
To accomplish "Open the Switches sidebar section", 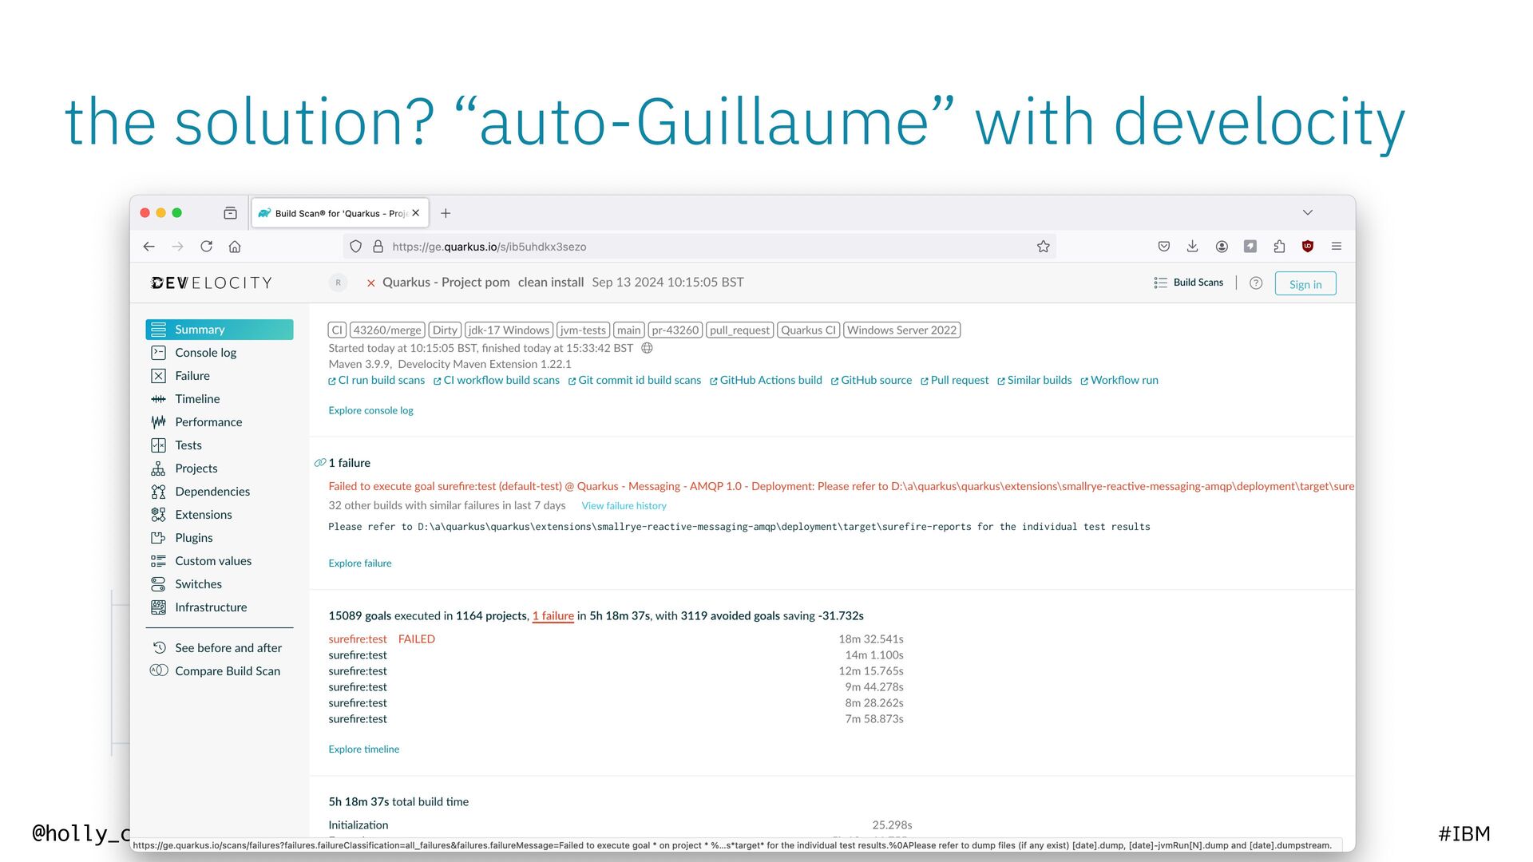I will tap(198, 584).
